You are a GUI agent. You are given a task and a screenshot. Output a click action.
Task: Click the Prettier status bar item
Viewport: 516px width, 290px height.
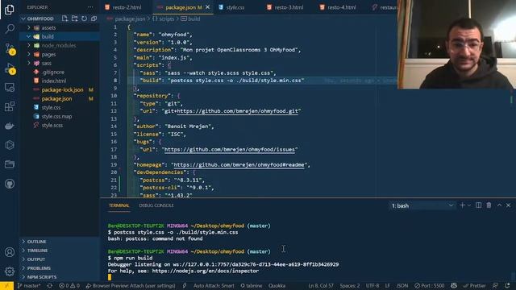[x=474, y=286]
